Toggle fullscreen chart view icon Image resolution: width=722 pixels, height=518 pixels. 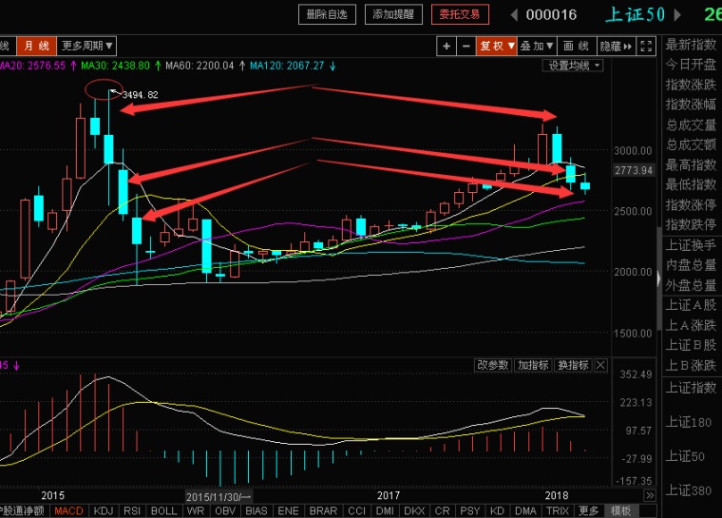(646, 46)
